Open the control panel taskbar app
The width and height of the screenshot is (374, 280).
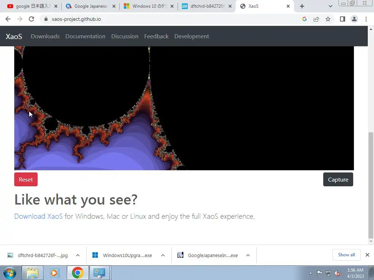99,273
